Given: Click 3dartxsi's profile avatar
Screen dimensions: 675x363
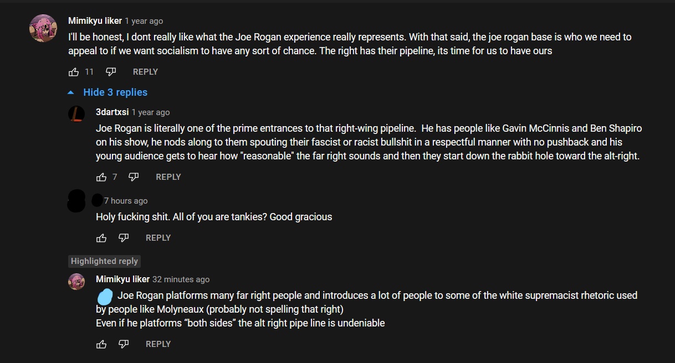Looking at the screenshot, I should [76, 114].
